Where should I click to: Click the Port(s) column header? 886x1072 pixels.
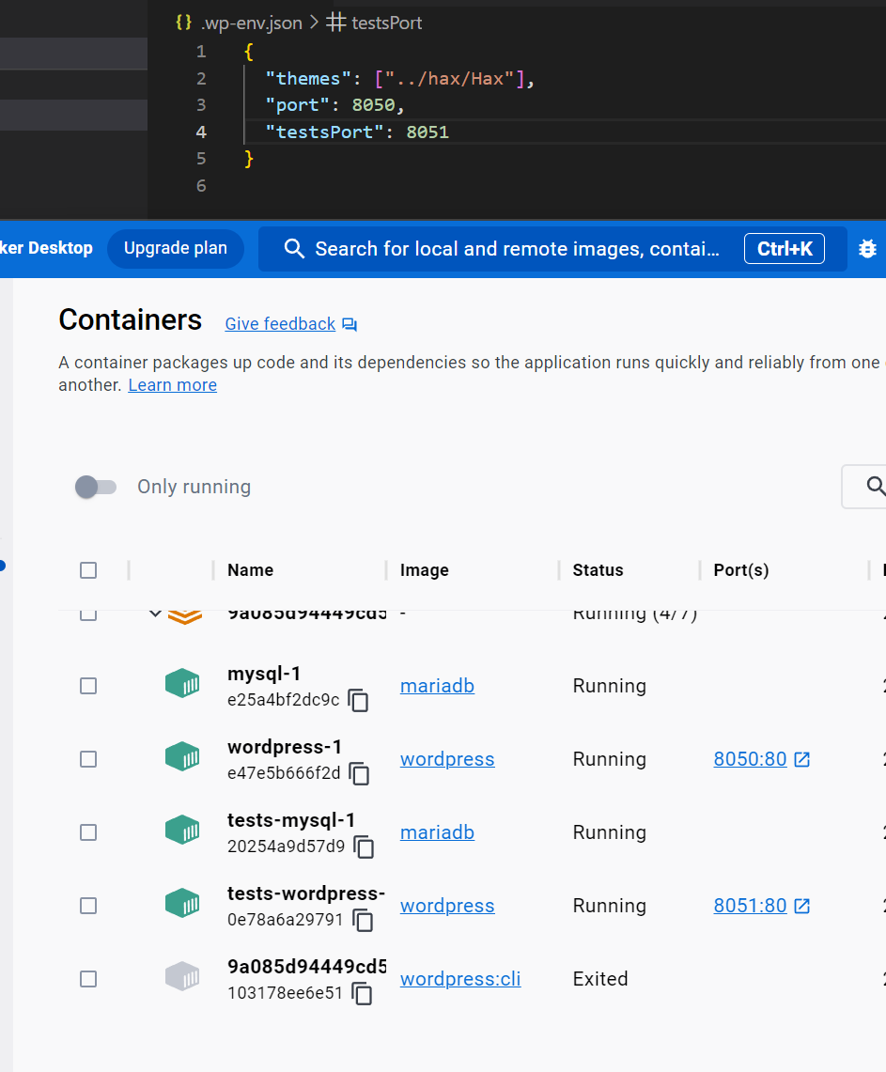coord(741,570)
